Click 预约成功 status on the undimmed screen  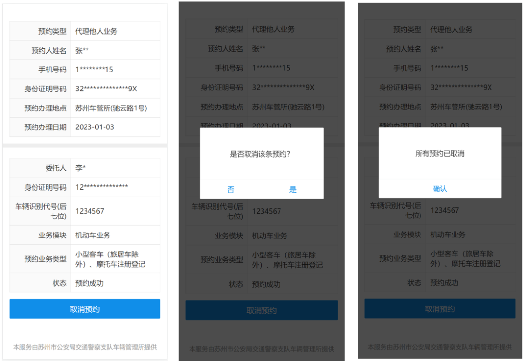89,283
